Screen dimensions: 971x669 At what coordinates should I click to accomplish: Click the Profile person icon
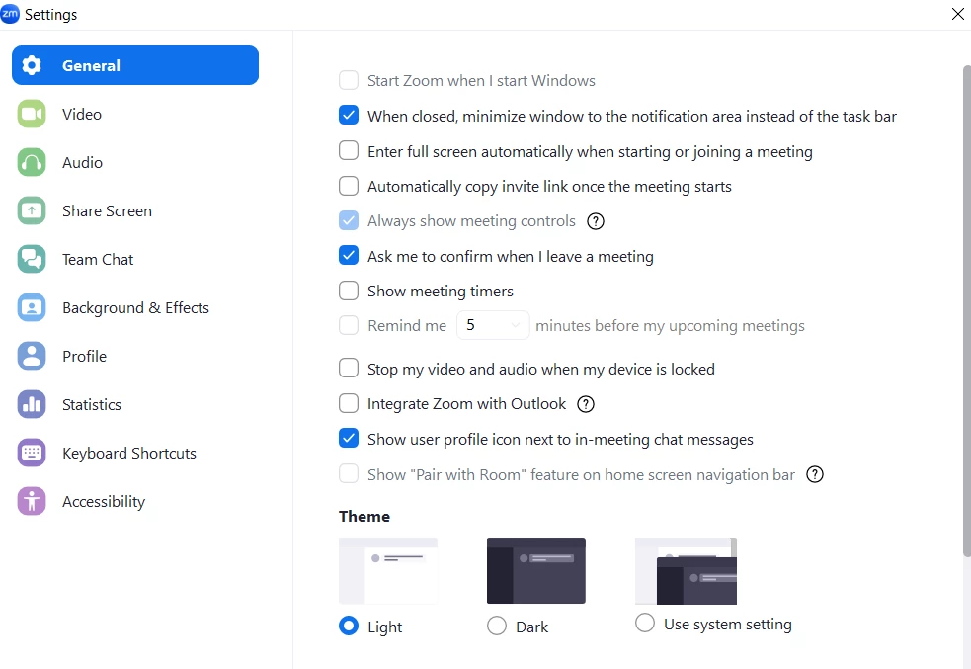(x=32, y=356)
